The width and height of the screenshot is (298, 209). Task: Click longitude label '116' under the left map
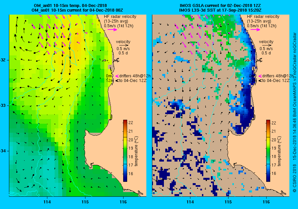pyautogui.click(x=123, y=202)
